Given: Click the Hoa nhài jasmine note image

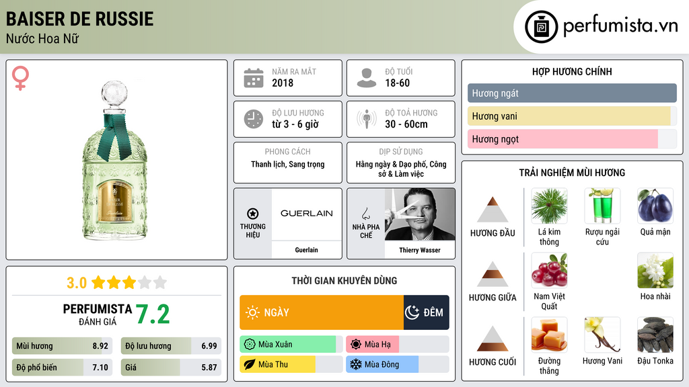Looking at the screenshot, I should click(x=655, y=271).
